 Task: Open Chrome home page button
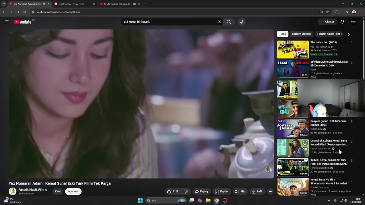click(25, 12)
